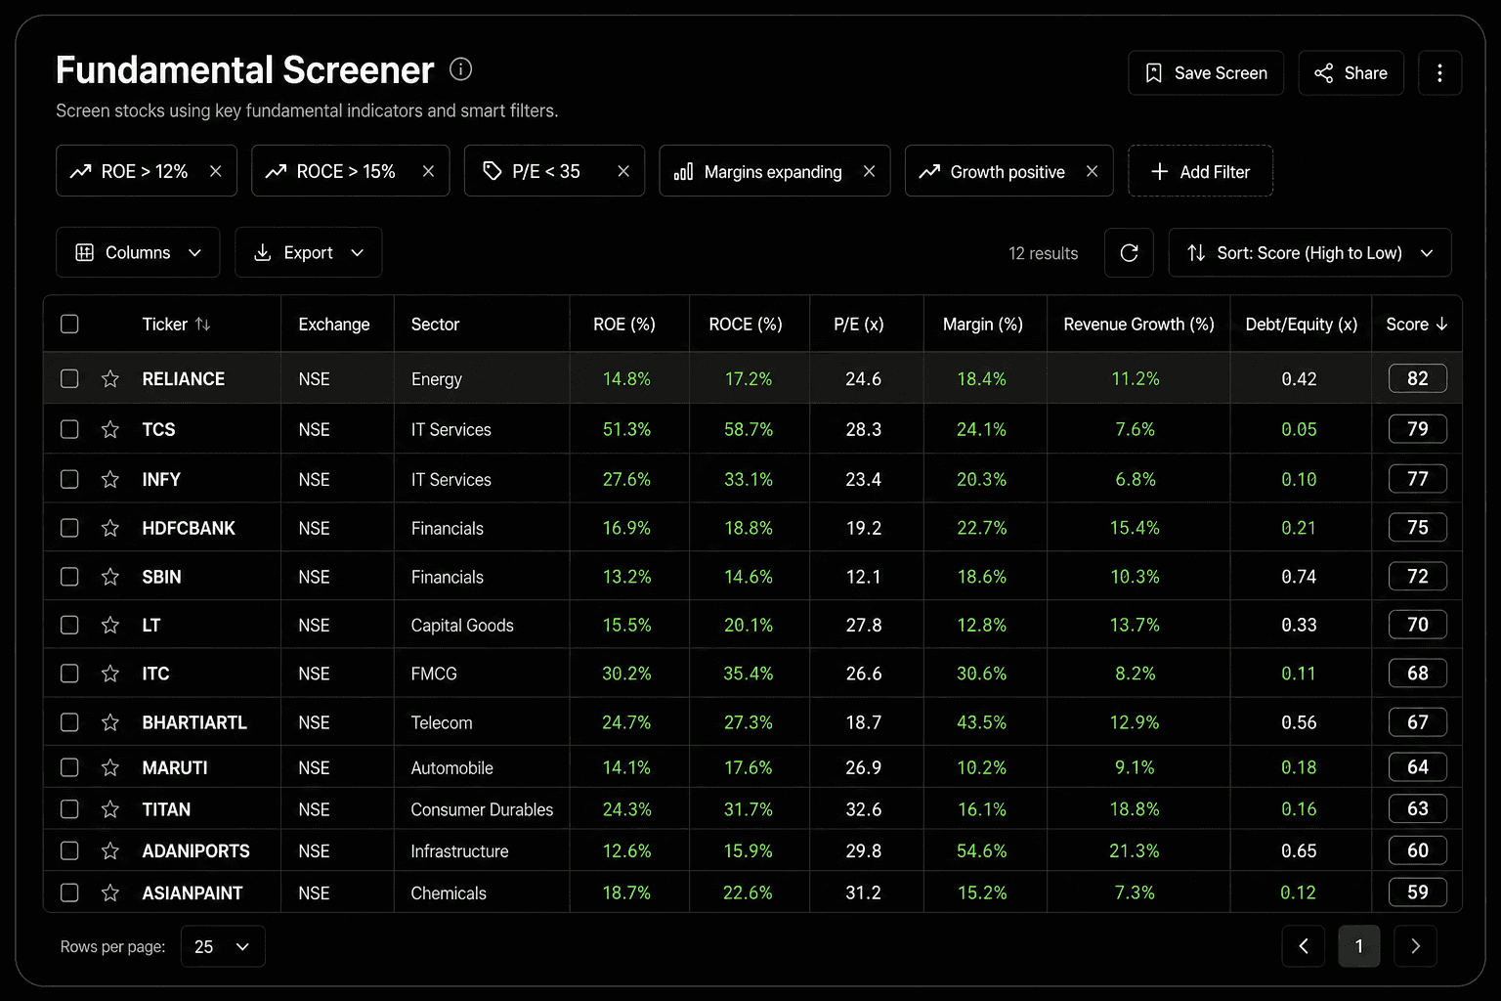Star SBIN as a favorite

point(110,577)
